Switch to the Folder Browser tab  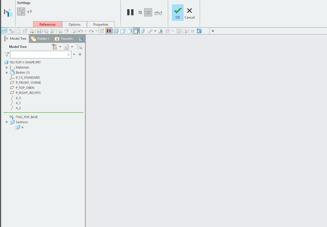tap(41, 38)
